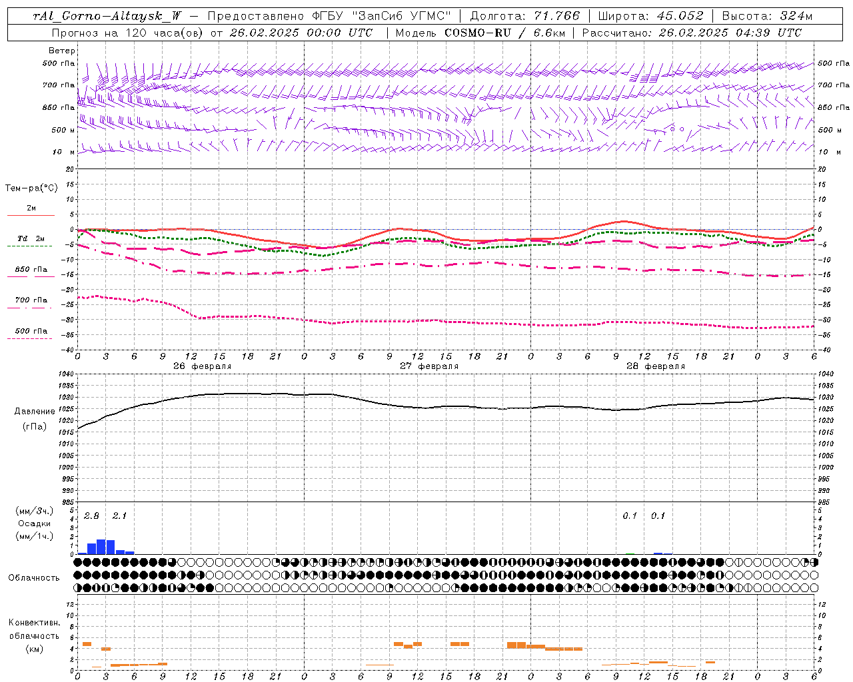Select the dash-dot 700 гПа temperature legend line

tap(29, 308)
